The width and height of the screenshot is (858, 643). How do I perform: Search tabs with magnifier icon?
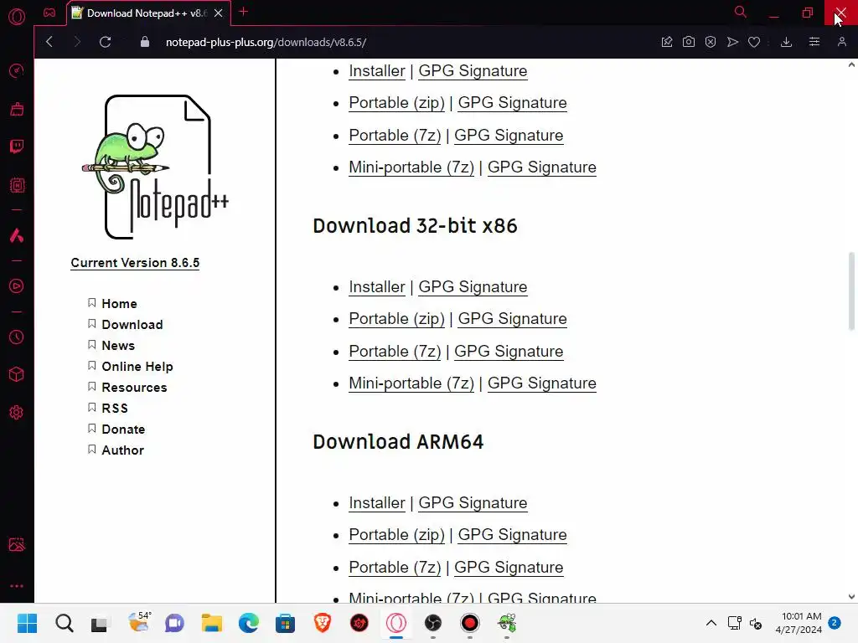pos(741,12)
